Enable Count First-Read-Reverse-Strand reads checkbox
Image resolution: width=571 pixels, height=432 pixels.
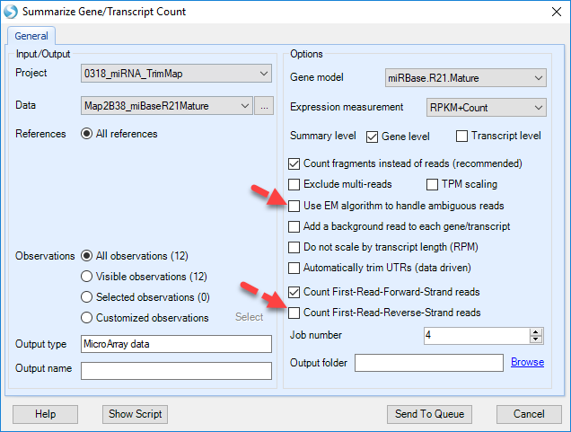click(294, 313)
